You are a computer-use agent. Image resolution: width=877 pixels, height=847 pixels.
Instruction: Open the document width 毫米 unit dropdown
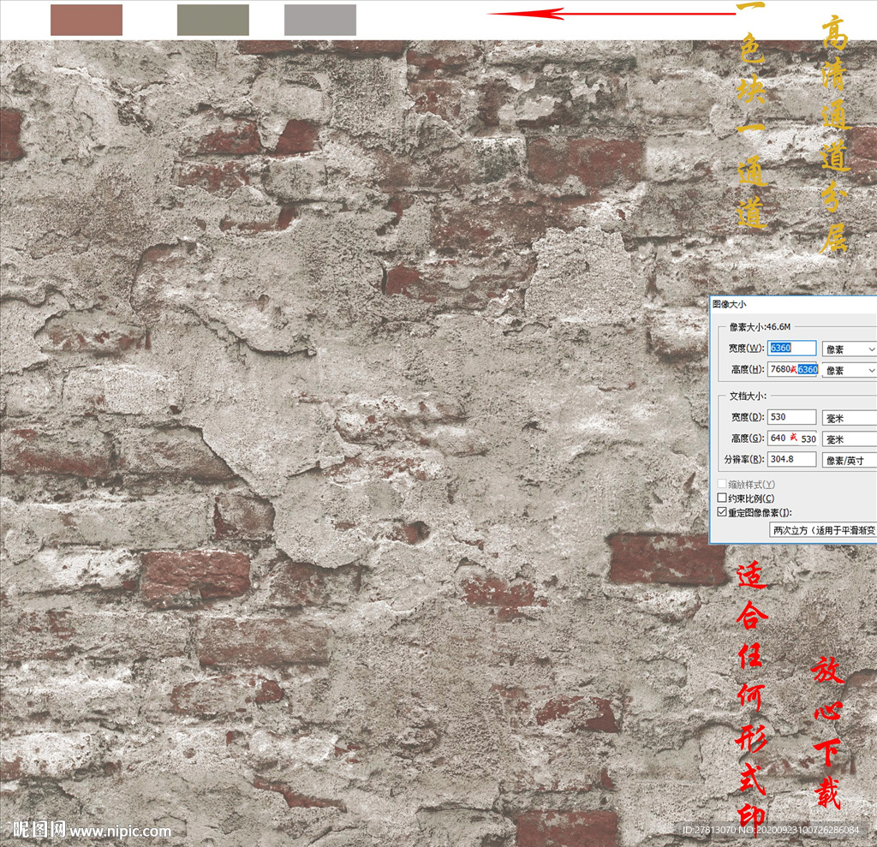tap(849, 418)
